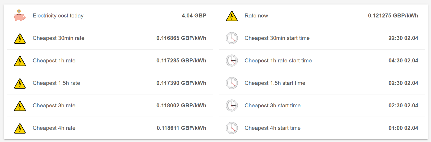Click the Cheapest 1h rate start time clock
431x142 pixels.
[232, 61]
